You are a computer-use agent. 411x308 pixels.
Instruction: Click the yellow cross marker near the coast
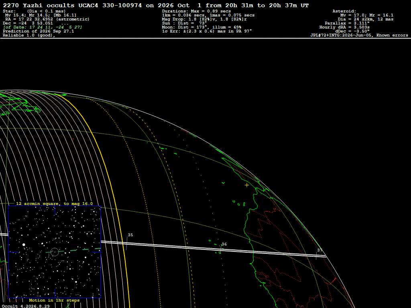247,185
